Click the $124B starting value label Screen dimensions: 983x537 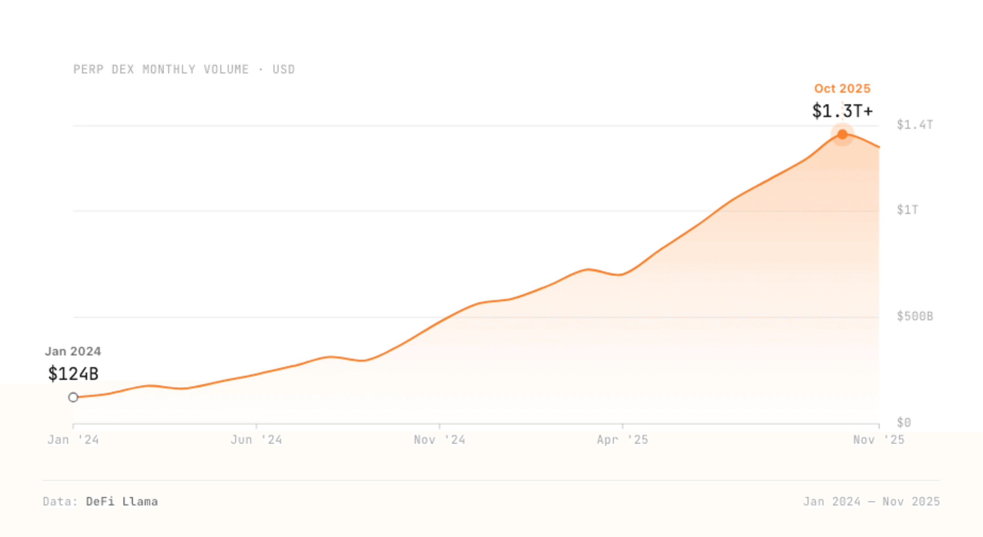(73, 373)
